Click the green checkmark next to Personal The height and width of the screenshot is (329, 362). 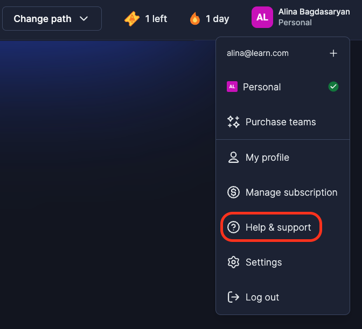point(333,87)
